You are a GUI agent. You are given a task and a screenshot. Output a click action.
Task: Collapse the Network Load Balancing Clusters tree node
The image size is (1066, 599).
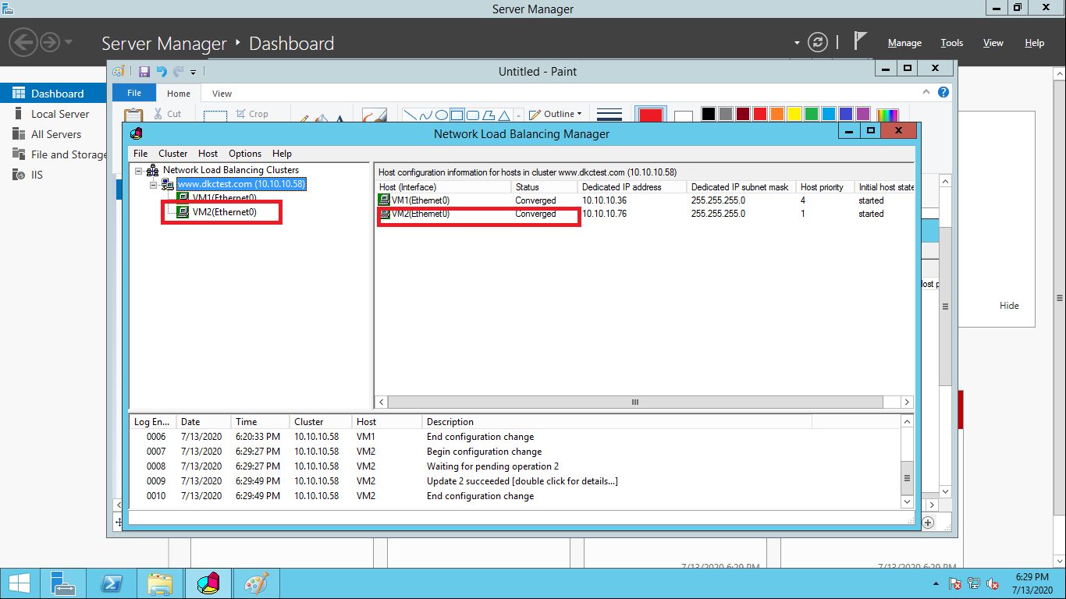(x=139, y=170)
